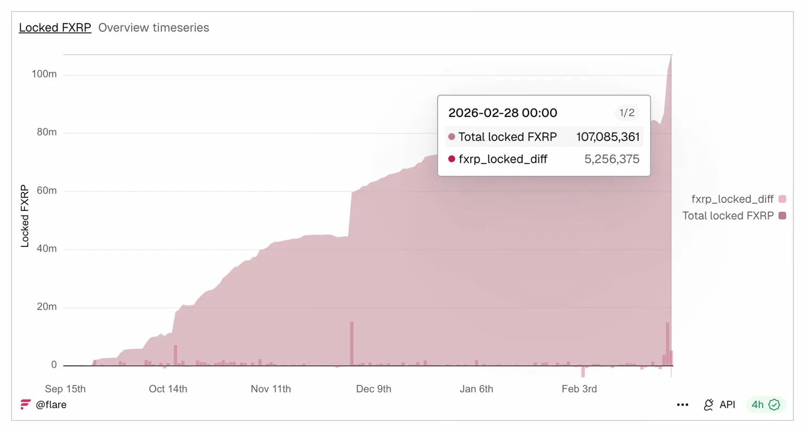The height and width of the screenshot is (432, 805).
Task: Click the fxrp_locked_diff legend color swatch
Action: coord(782,199)
